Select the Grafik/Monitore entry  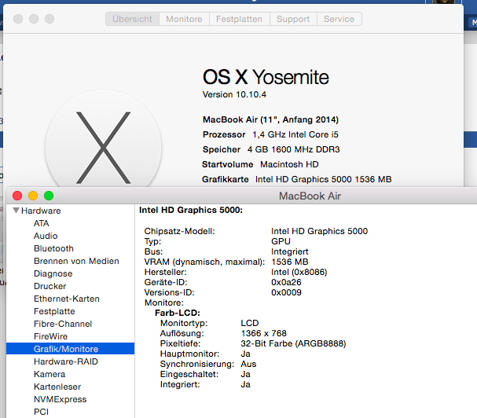tap(70, 349)
